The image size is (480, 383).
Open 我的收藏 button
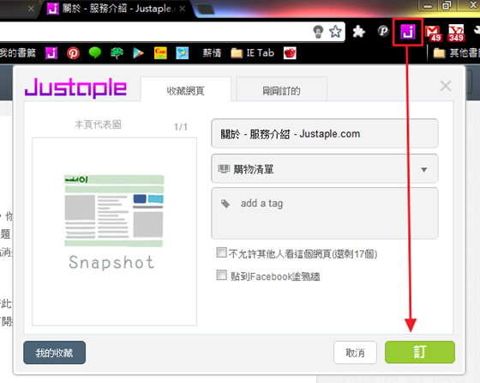pyautogui.click(x=55, y=353)
